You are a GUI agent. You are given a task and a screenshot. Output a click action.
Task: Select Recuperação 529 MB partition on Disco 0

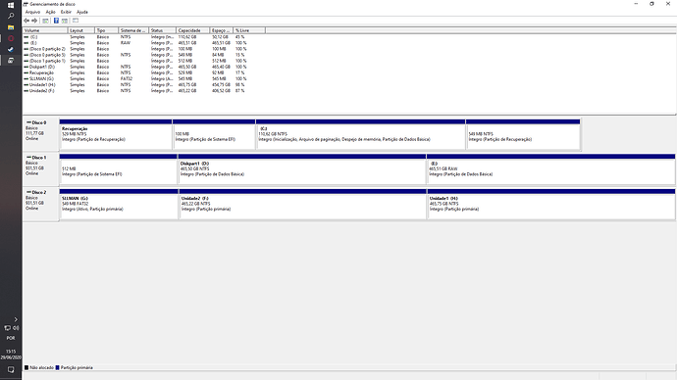tap(116, 134)
